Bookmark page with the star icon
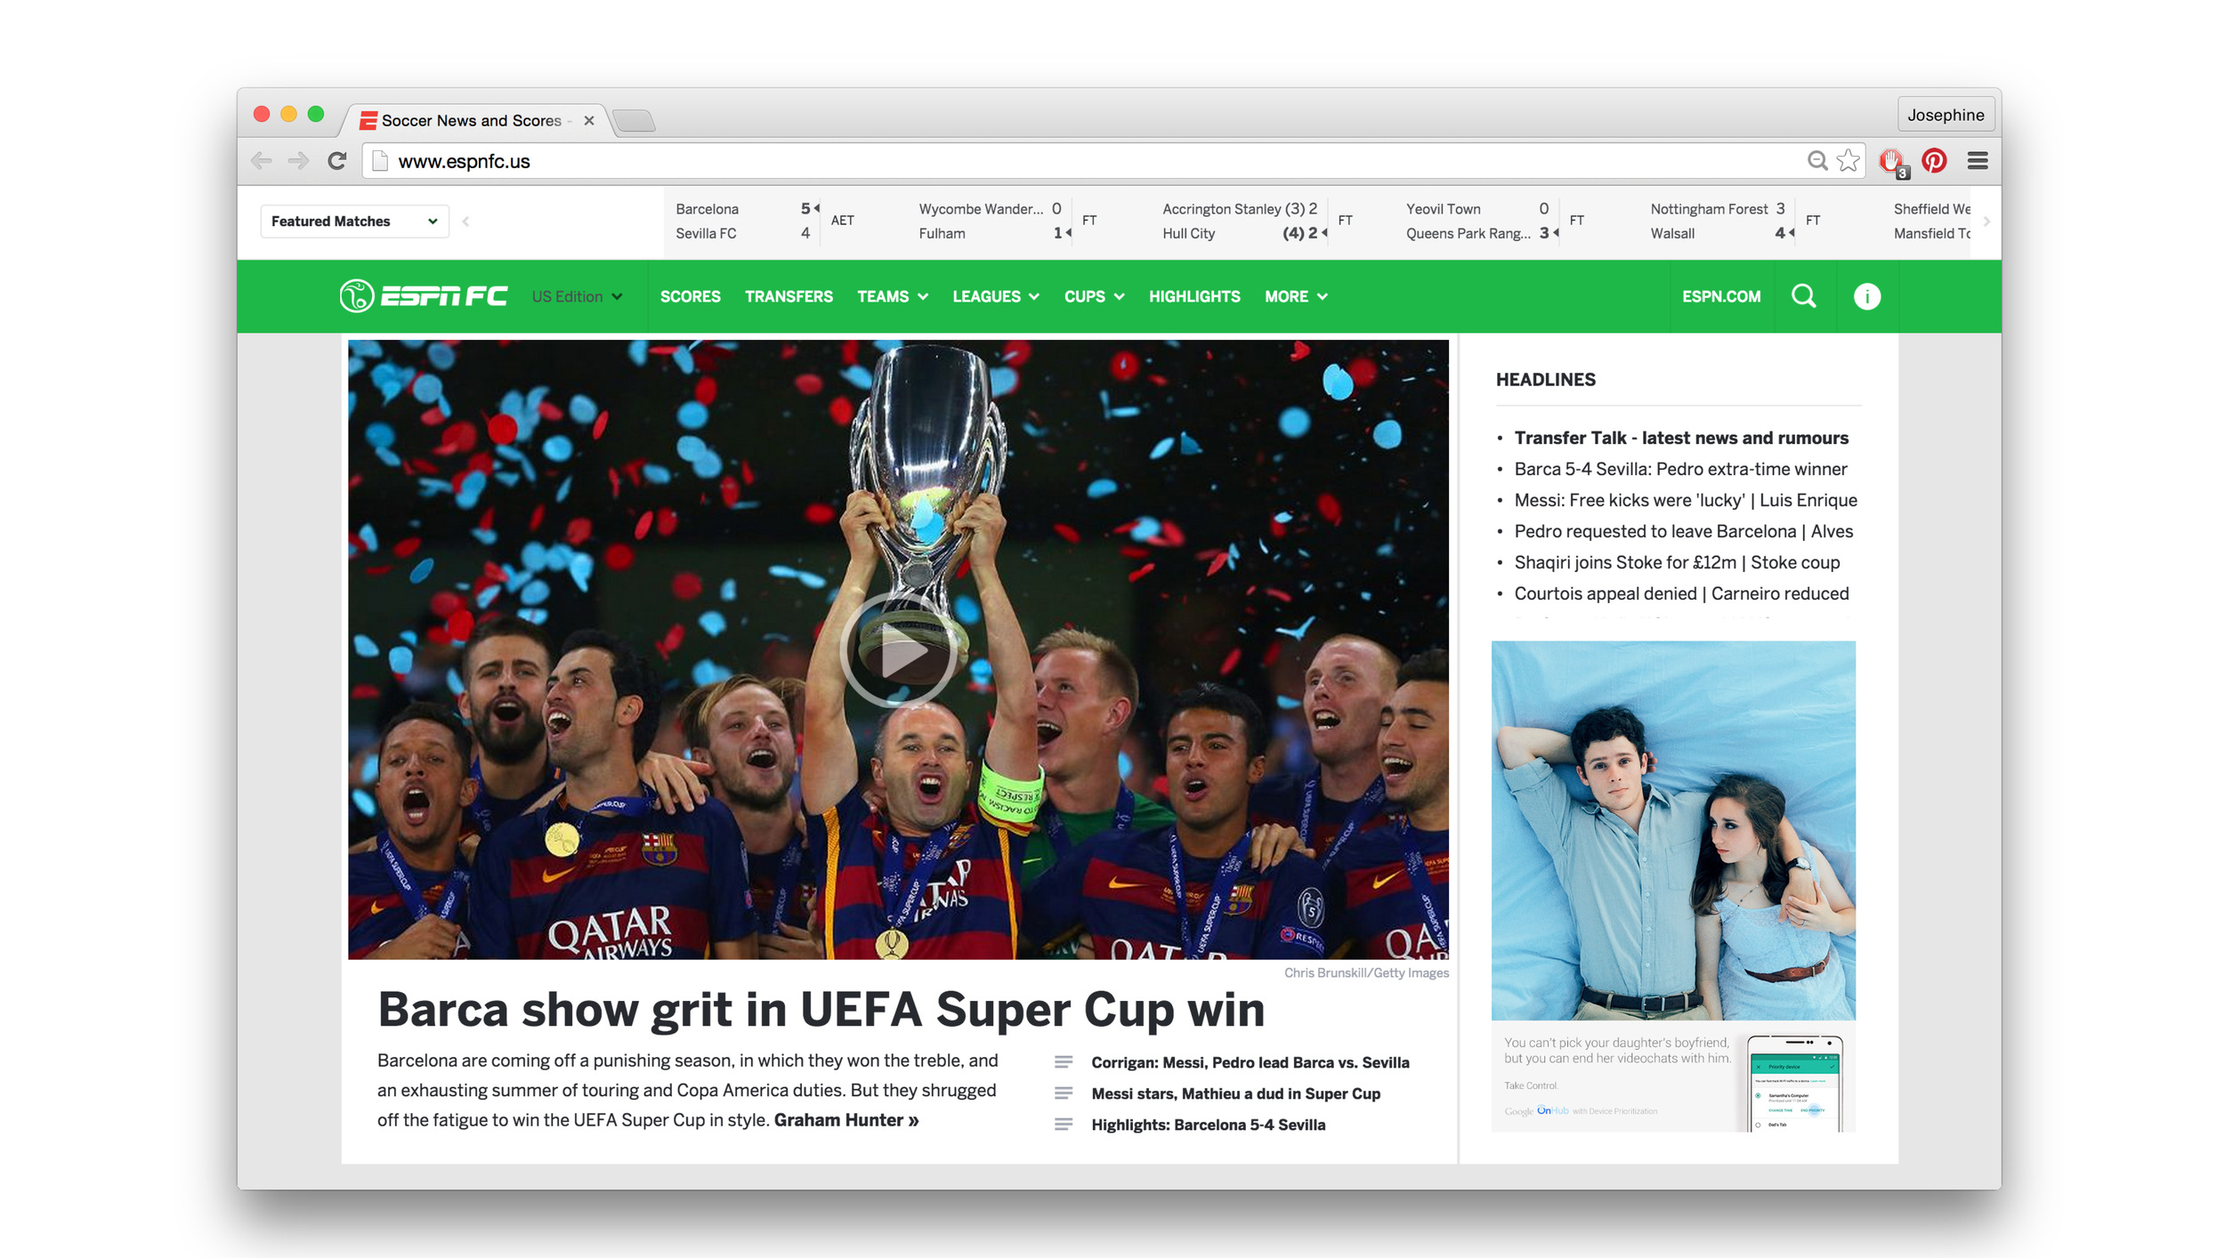 1849,161
